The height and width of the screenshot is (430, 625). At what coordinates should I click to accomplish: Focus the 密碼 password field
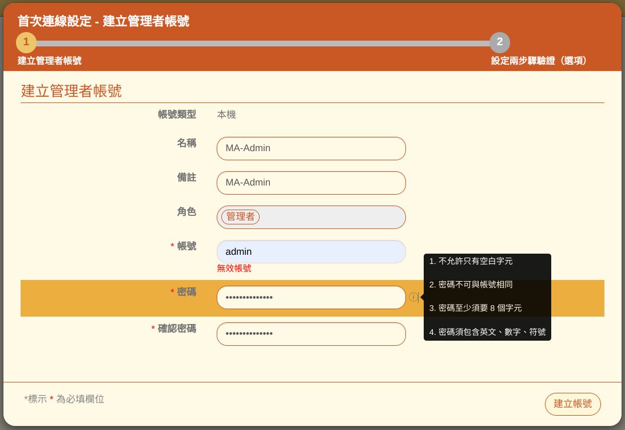coord(311,297)
